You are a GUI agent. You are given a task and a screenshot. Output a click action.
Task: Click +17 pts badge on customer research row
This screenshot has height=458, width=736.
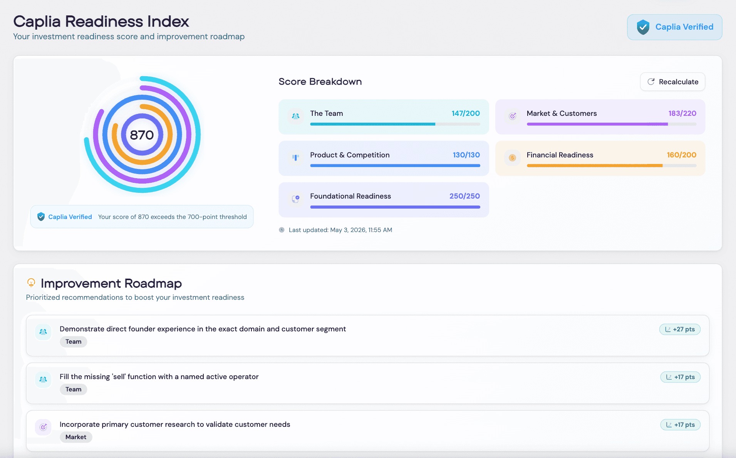(x=680, y=425)
